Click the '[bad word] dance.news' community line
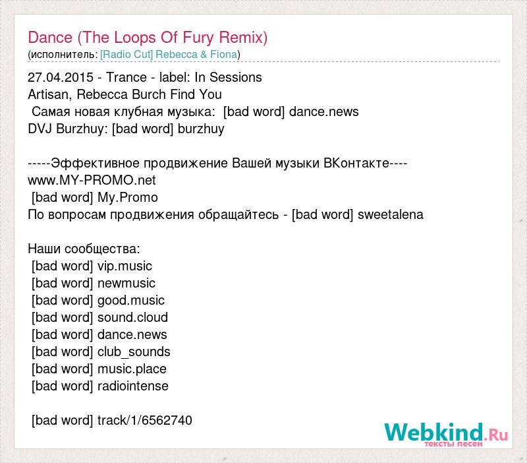Screen dimensions: 527x463 point(99,335)
